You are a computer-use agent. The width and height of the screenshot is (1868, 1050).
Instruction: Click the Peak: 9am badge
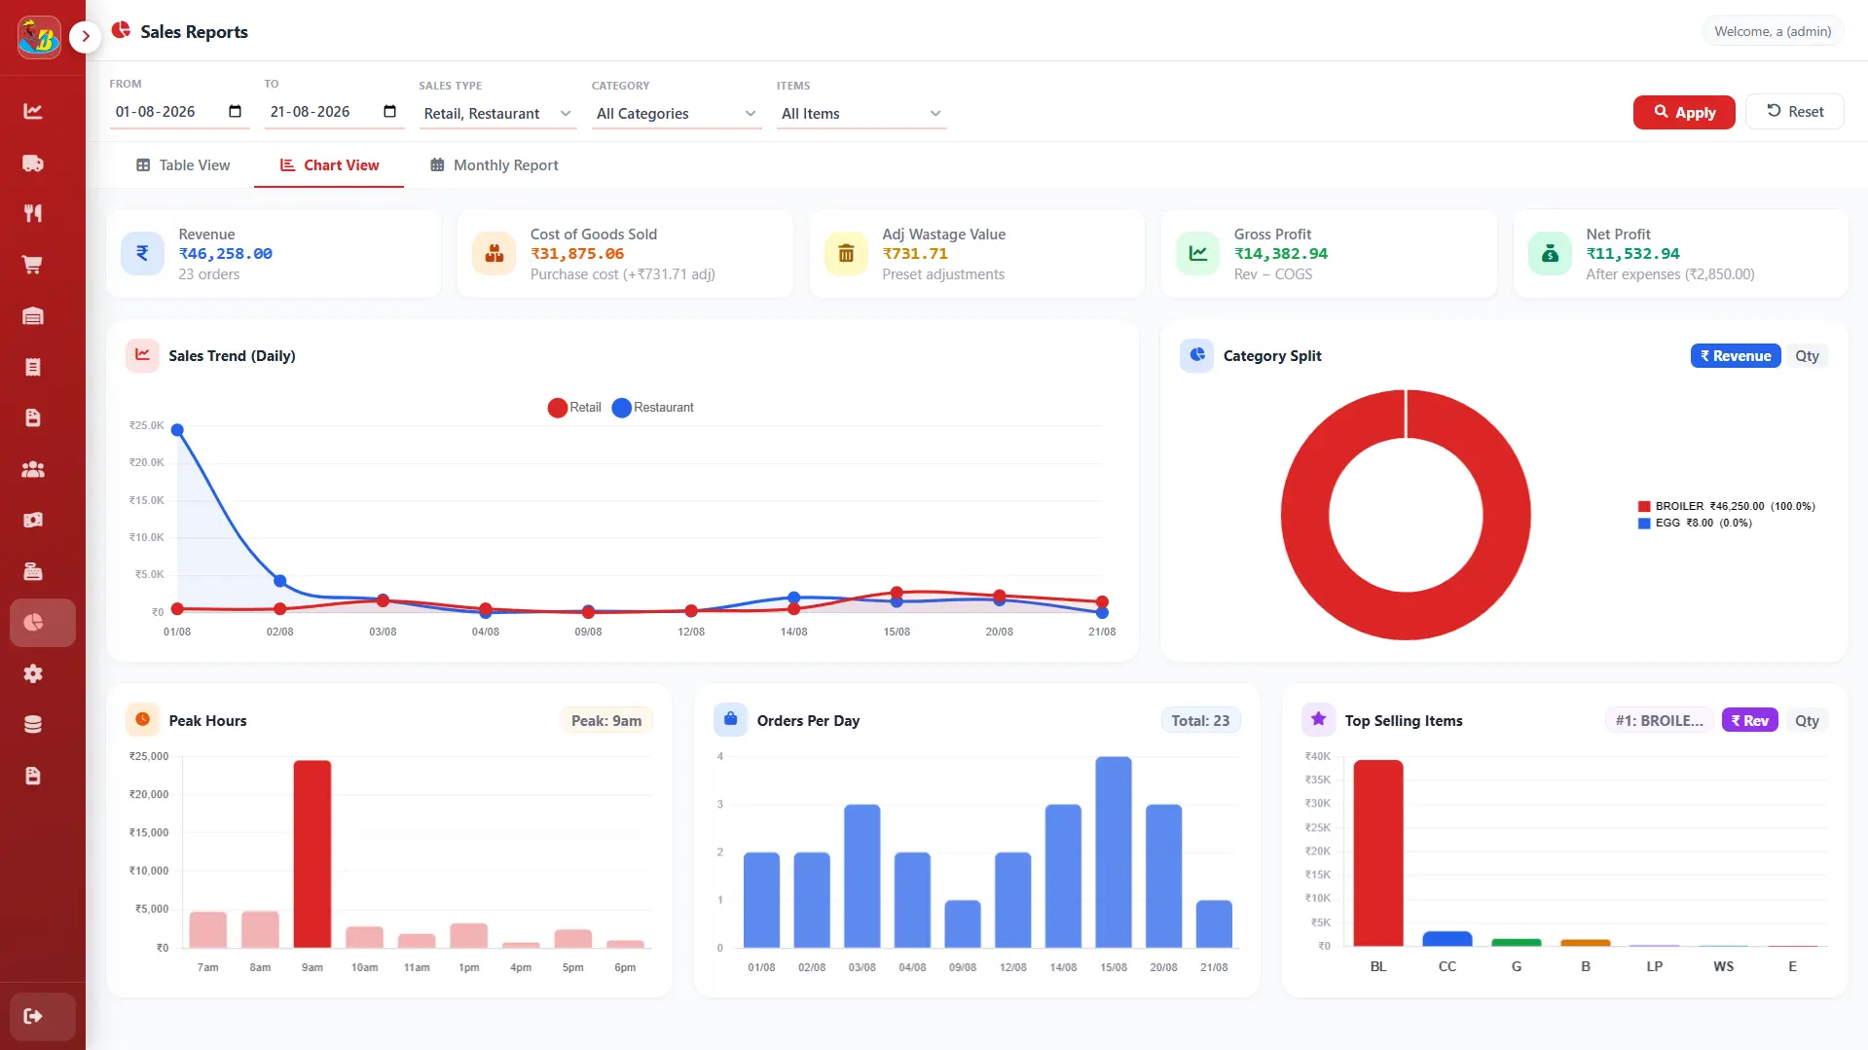click(x=606, y=721)
